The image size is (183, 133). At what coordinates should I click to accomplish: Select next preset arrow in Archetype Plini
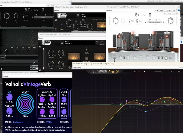tap(163, 22)
